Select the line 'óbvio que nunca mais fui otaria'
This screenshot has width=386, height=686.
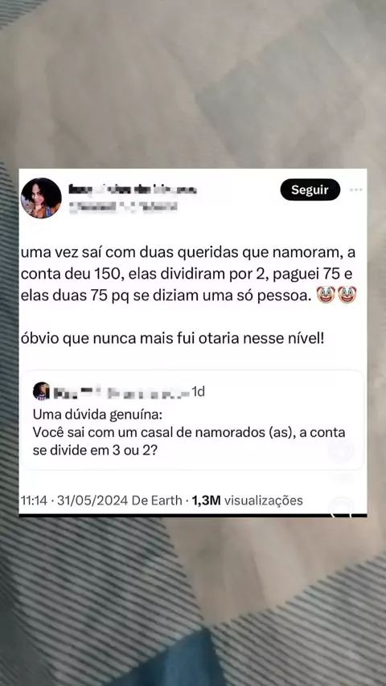click(x=172, y=339)
